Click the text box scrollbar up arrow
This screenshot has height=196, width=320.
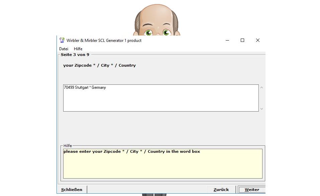pos(261,88)
